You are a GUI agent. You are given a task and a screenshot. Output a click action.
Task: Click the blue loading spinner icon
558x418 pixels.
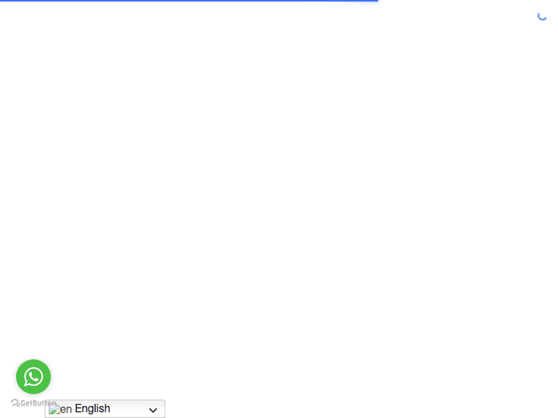[542, 16]
